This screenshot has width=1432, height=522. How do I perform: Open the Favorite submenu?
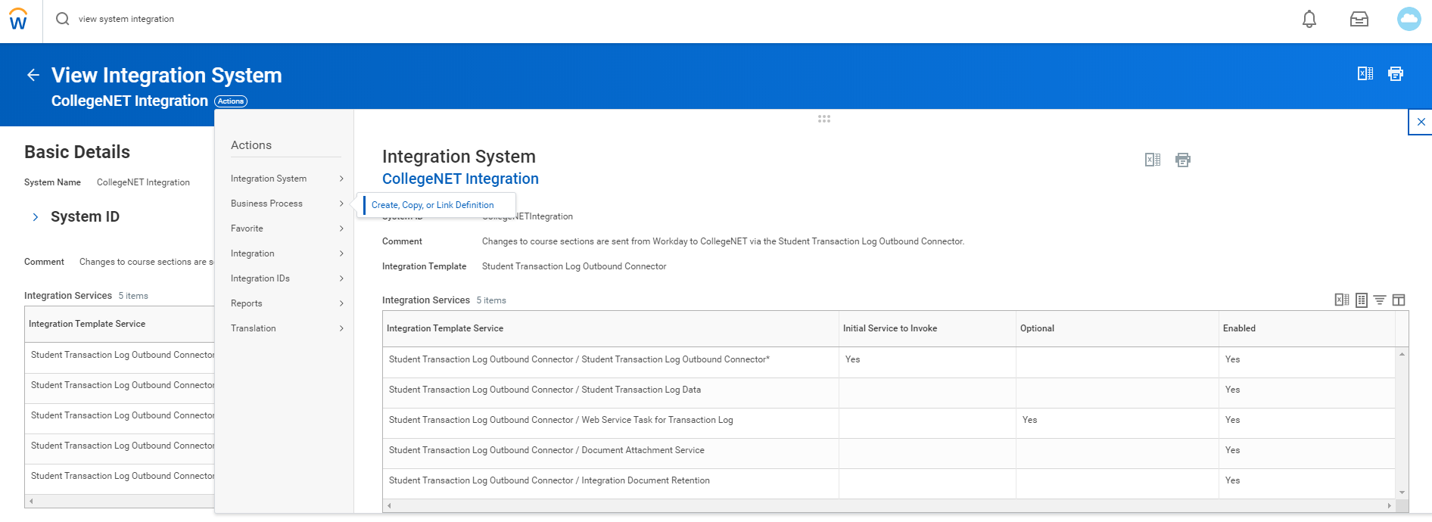point(287,228)
